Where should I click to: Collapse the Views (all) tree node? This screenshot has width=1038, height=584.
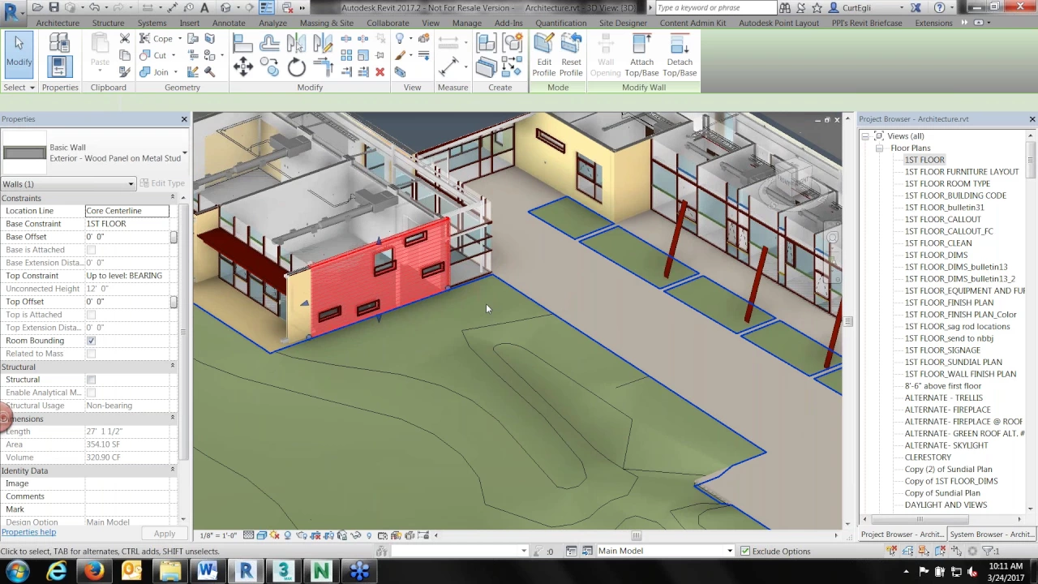[865, 136]
